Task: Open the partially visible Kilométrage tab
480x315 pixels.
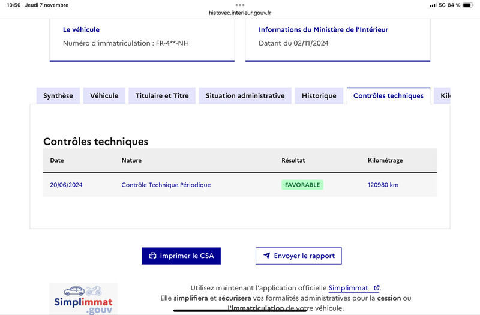Action: pyautogui.click(x=442, y=96)
